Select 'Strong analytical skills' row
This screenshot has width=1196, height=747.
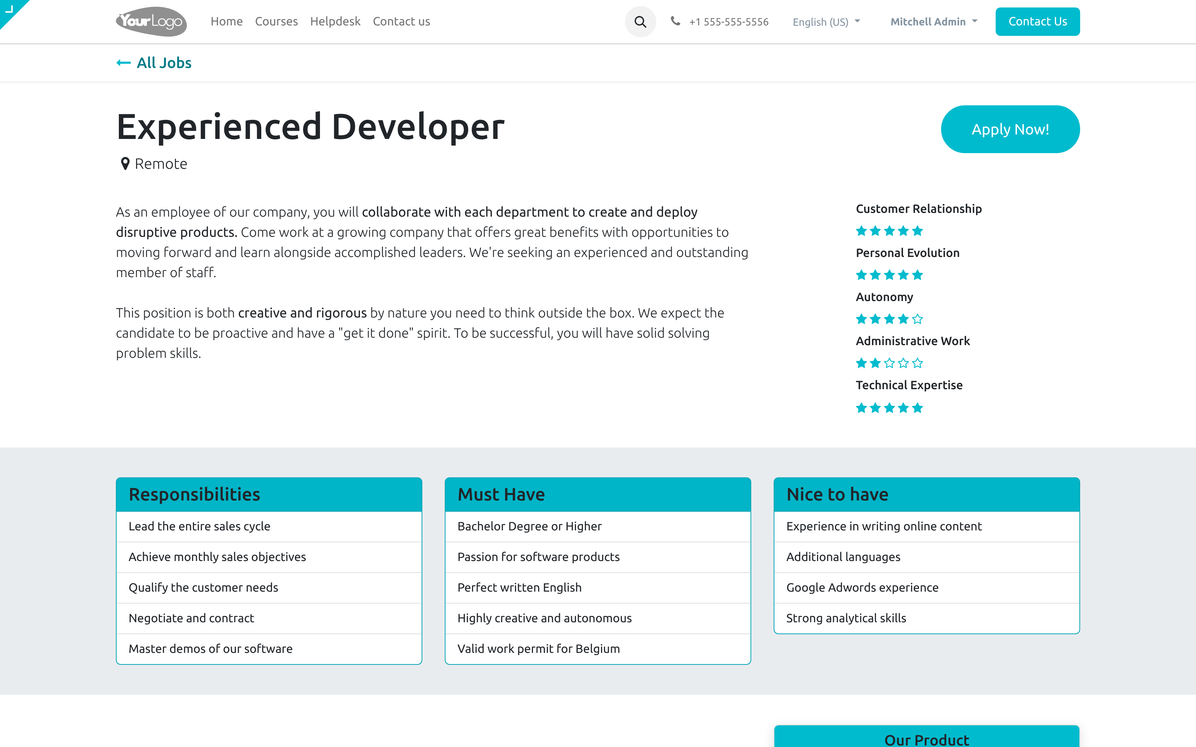[926, 619]
